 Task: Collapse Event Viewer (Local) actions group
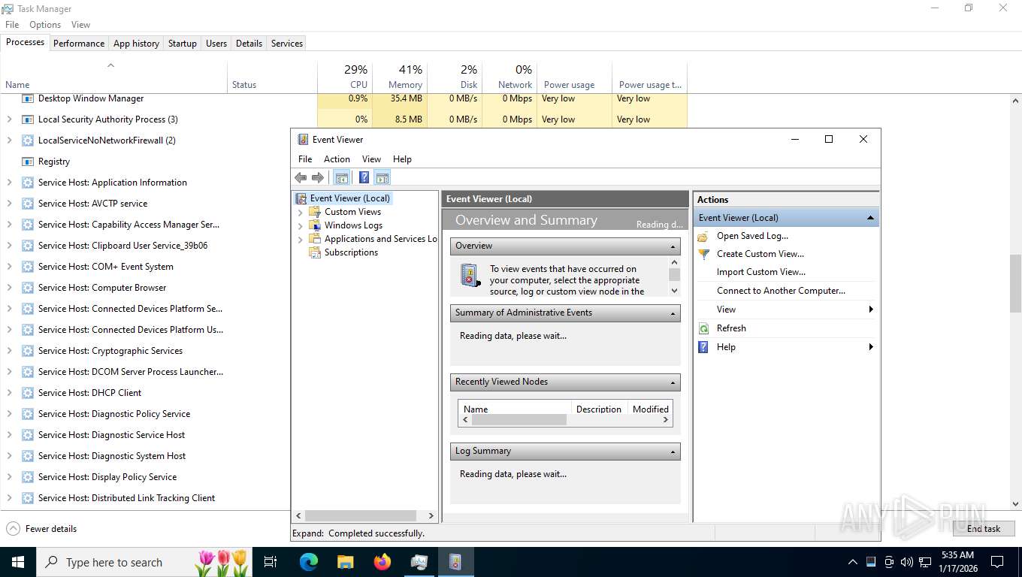coord(870,218)
